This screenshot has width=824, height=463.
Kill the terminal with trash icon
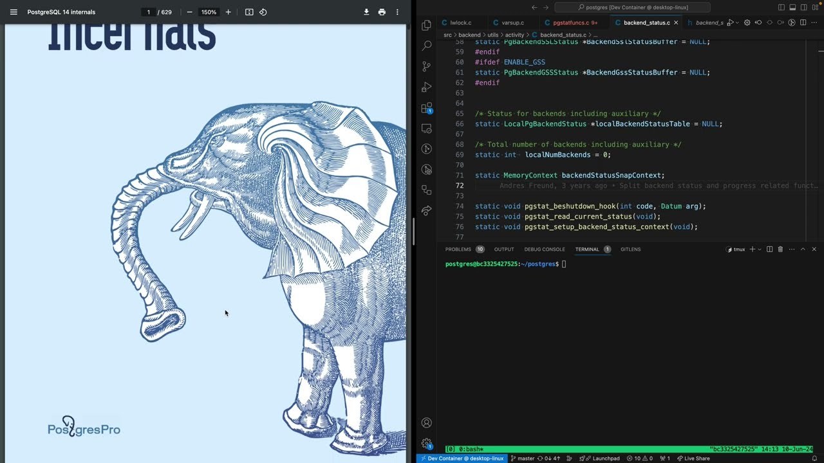click(x=780, y=249)
